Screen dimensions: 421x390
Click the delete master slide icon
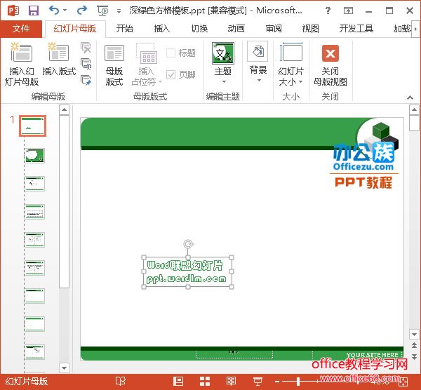pyautogui.click(x=86, y=48)
